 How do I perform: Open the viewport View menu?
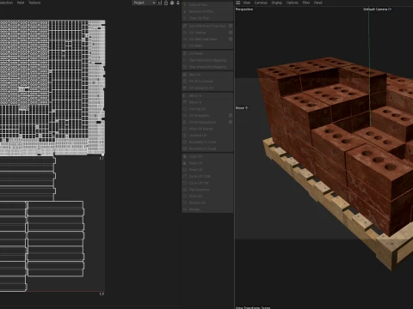tap(247, 3)
